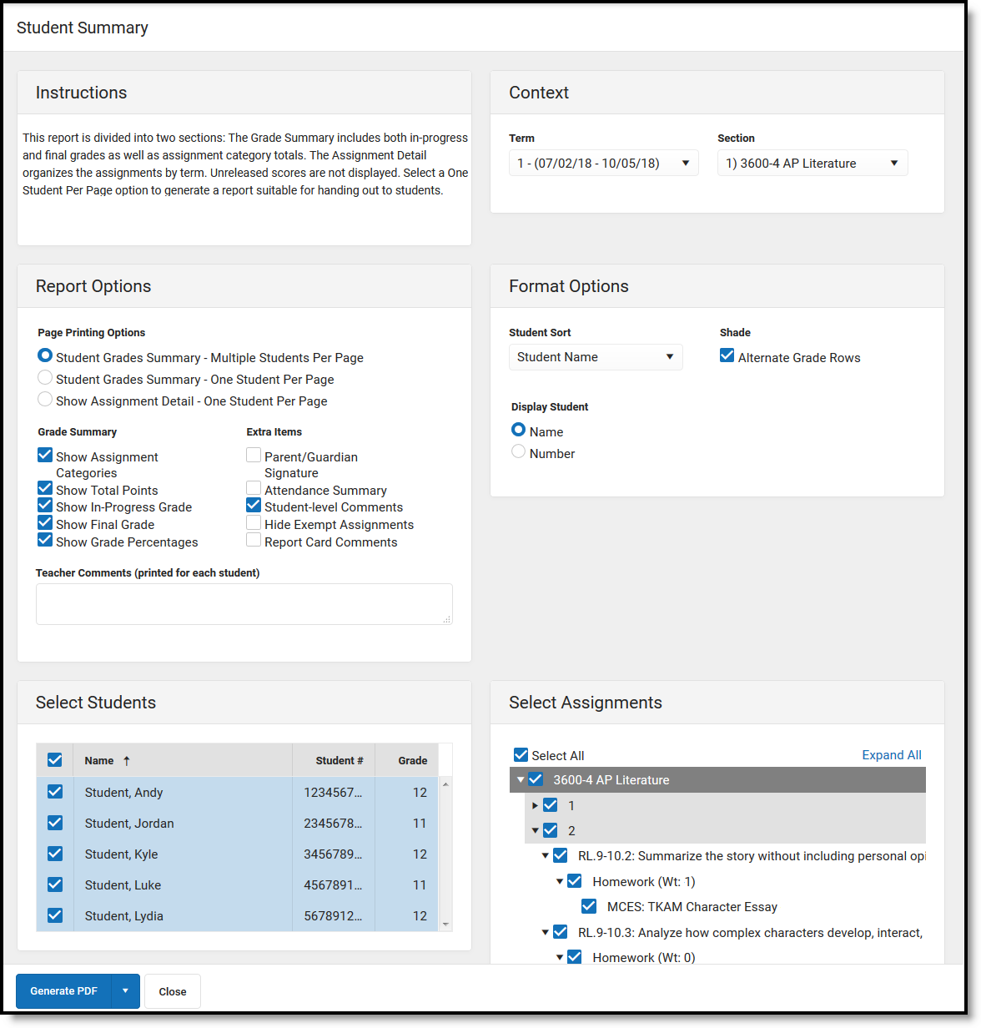981x1028 pixels.
Task: Click the MCES: TKAM Character Essay label
Action: [x=692, y=907]
